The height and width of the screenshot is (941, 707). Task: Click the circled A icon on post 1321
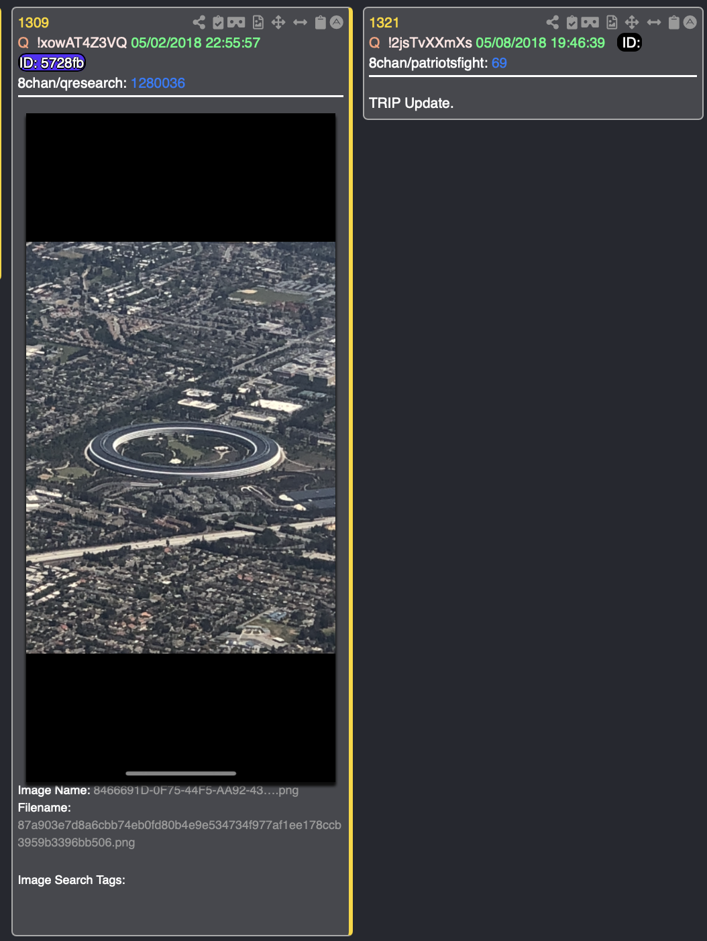tap(690, 22)
